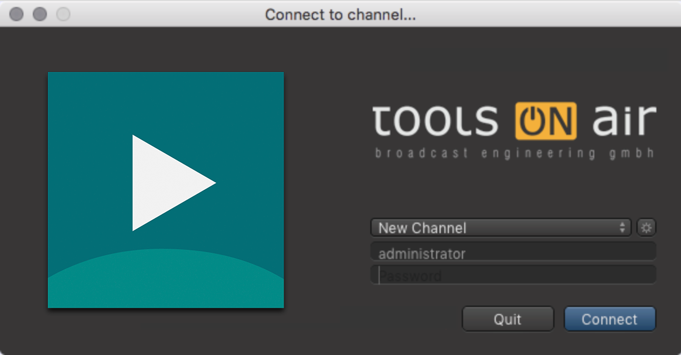
Task: Open the channel settings gear icon
Action: pos(646,228)
